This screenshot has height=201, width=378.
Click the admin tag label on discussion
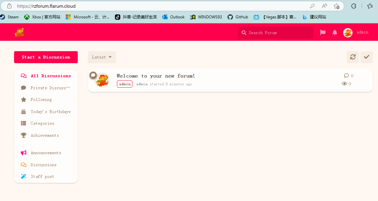click(125, 84)
